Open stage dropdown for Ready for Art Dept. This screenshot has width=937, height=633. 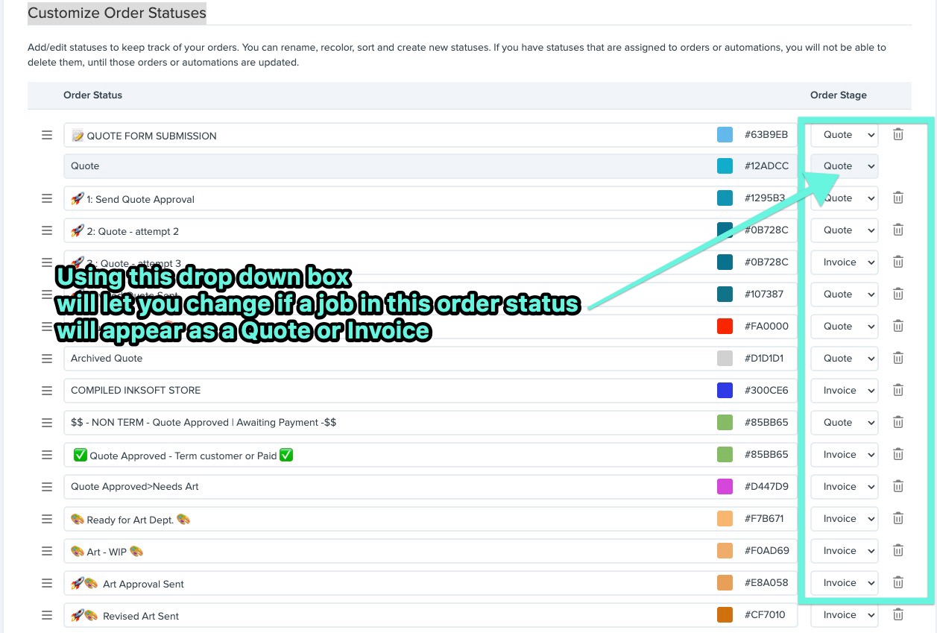point(845,518)
